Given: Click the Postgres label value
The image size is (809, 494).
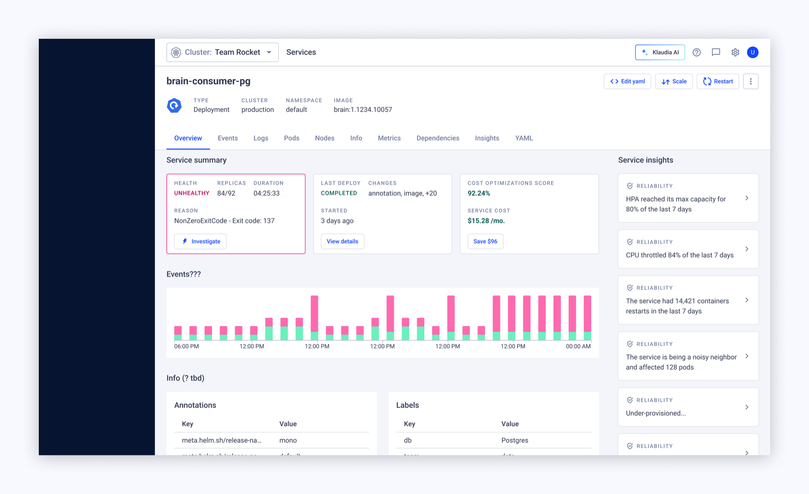Looking at the screenshot, I should (x=515, y=441).
